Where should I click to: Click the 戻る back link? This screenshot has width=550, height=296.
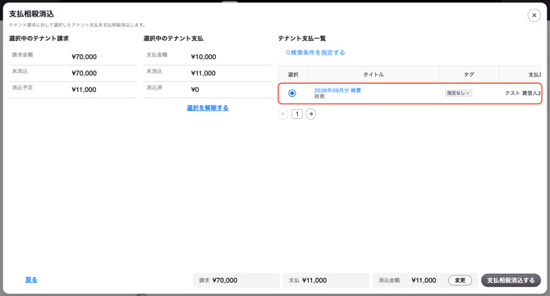pyautogui.click(x=31, y=280)
